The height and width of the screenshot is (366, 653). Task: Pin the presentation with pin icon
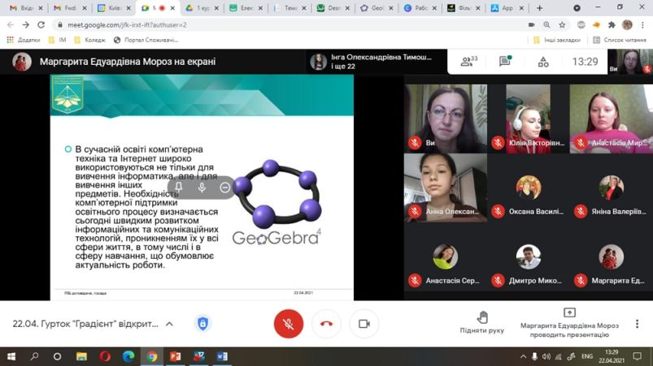179,187
